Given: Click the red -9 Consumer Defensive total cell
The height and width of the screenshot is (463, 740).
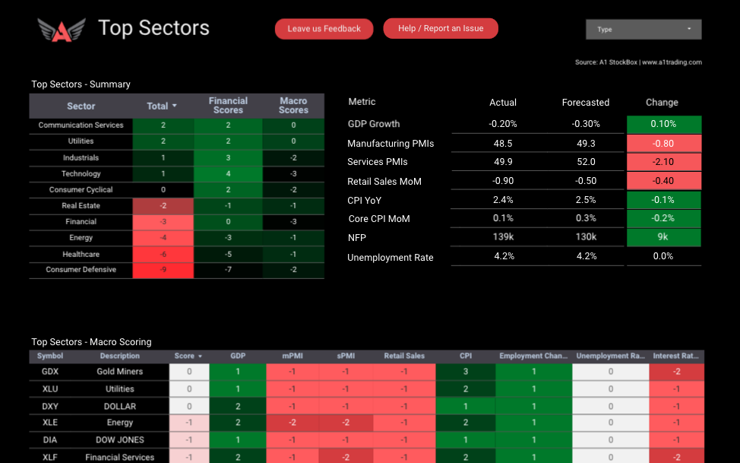Looking at the screenshot, I should [x=163, y=270].
